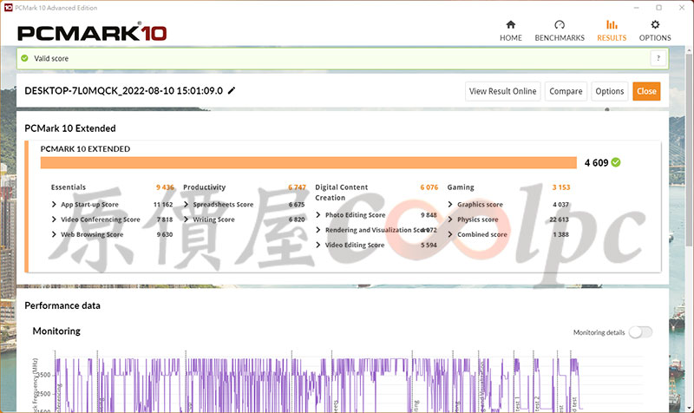This screenshot has width=694, height=413.
Task: Click the question mark help button
Action: [658, 58]
